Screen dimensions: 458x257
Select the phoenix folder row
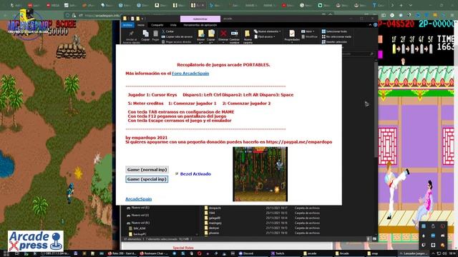[x=261, y=233]
